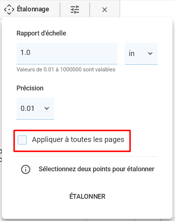Click the ÉTALONNER button

pyautogui.click(x=87, y=196)
